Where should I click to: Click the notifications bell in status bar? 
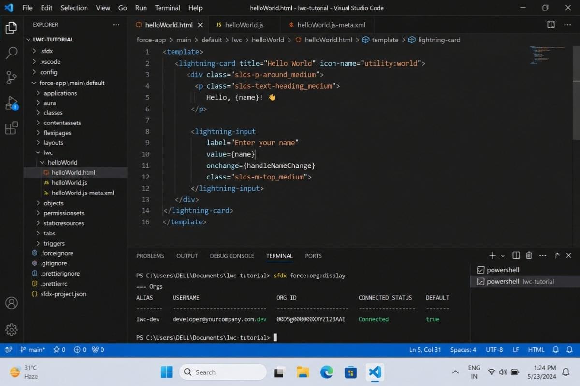(570, 350)
